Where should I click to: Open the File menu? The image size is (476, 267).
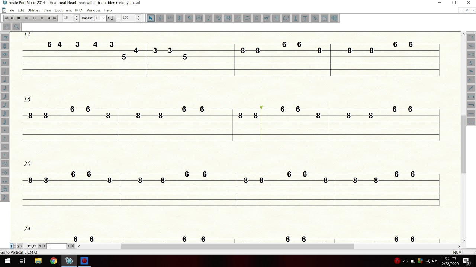[x=11, y=10]
